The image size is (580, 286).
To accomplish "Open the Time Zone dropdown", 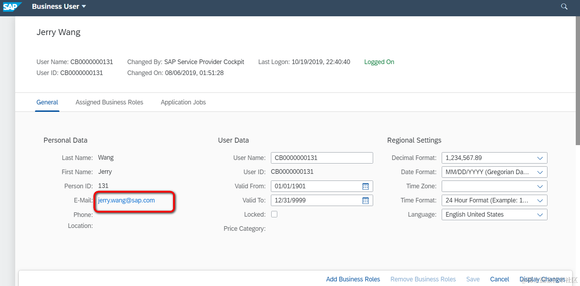I will pyautogui.click(x=494, y=186).
